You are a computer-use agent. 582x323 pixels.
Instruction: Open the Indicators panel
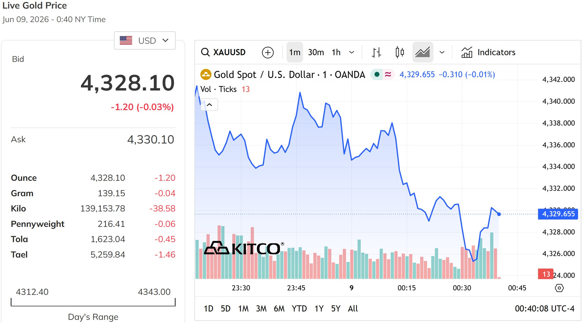488,52
